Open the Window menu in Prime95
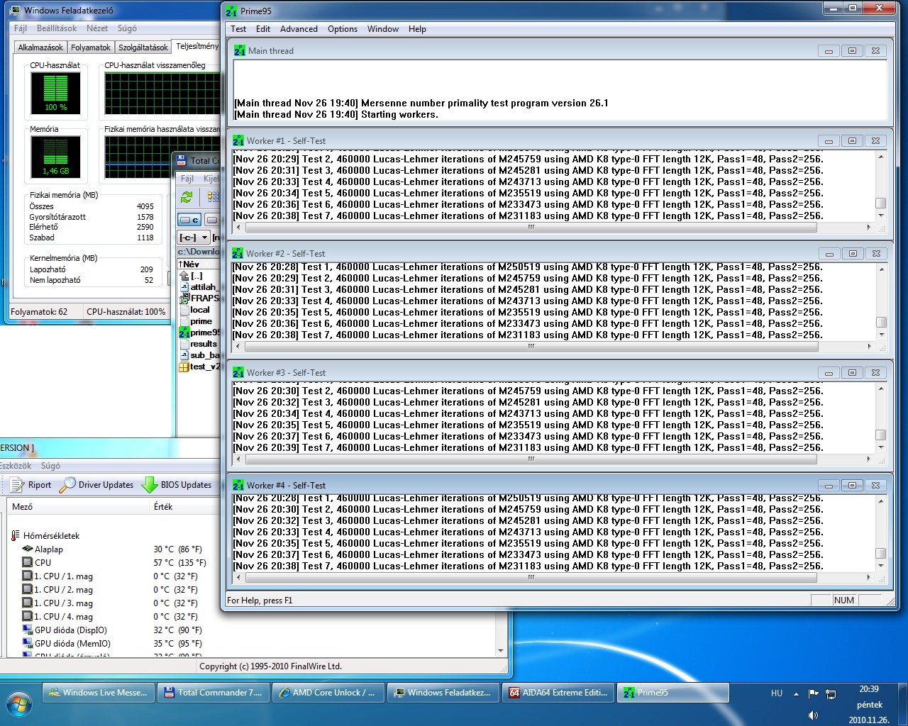Screen dimensions: 908x726 [383, 29]
